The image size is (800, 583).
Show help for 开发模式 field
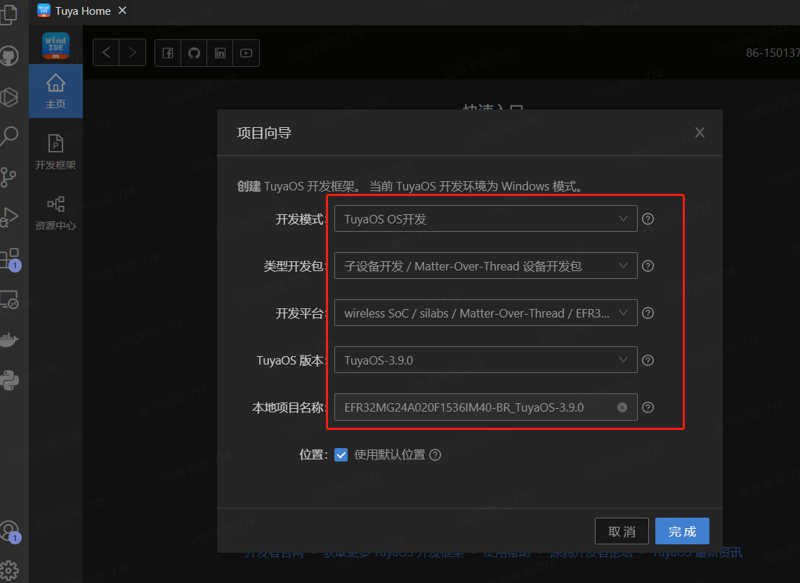(648, 219)
